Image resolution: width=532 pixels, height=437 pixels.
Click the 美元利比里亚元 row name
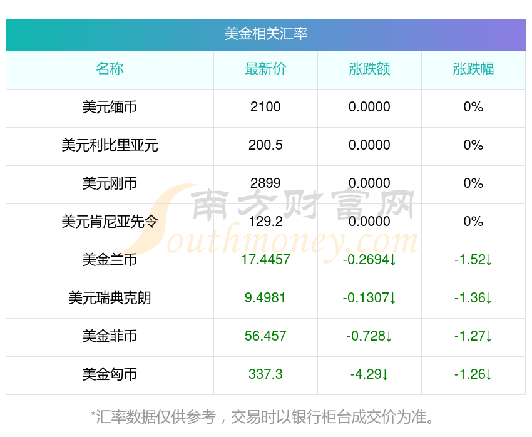click(x=110, y=145)
